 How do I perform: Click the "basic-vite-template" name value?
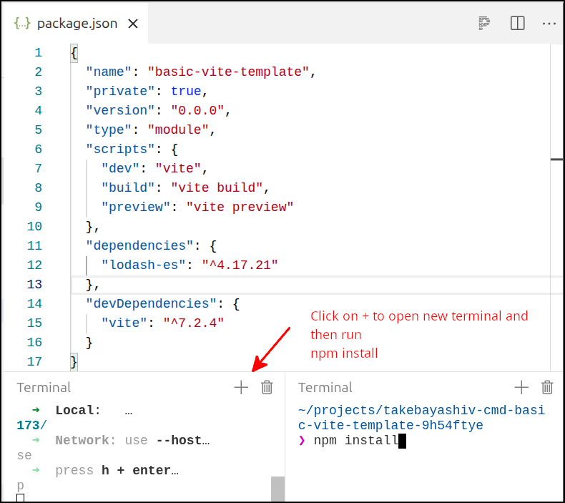point(228,72)
